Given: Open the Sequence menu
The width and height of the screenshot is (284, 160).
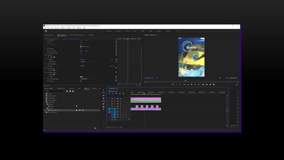Looking at the screenshot, I should (57, 28).
